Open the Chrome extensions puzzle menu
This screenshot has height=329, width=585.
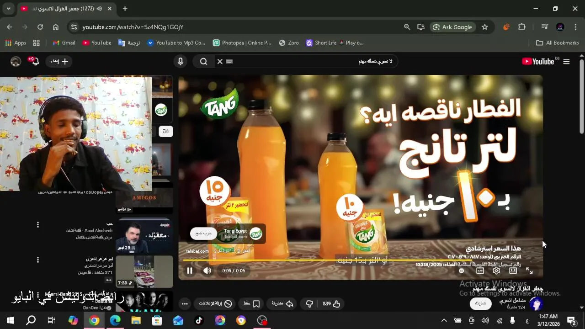(522, 27)
